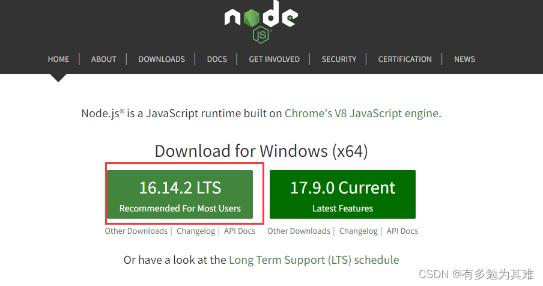Open Other Downloads under LTS
The image size is (543, 286).
(x=136, y=231)
